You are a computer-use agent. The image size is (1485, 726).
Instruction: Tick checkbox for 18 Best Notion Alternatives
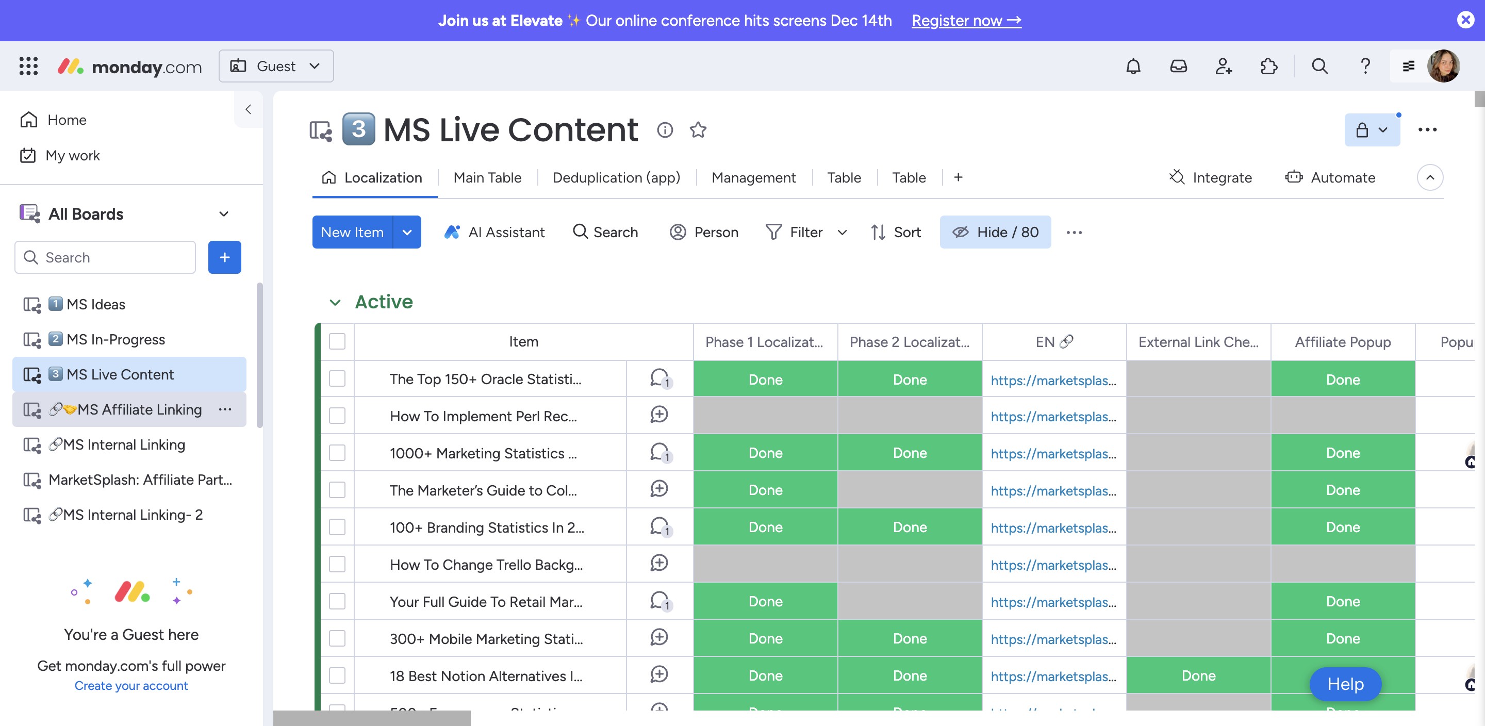click(337, 675)
